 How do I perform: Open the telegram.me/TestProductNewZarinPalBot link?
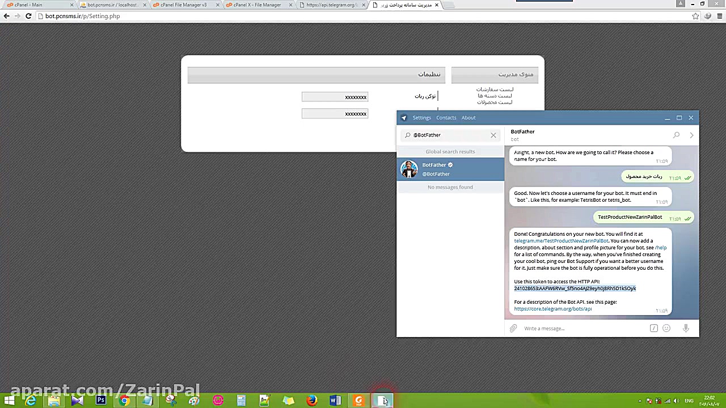point(561,241)
